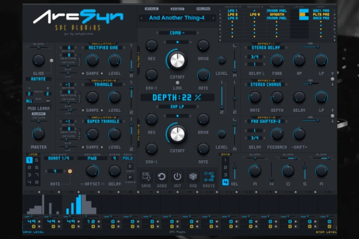The width and height of the screenshot is (359, 239).
Task: Click the RND dice cube icon
Action: coord(193,176)
